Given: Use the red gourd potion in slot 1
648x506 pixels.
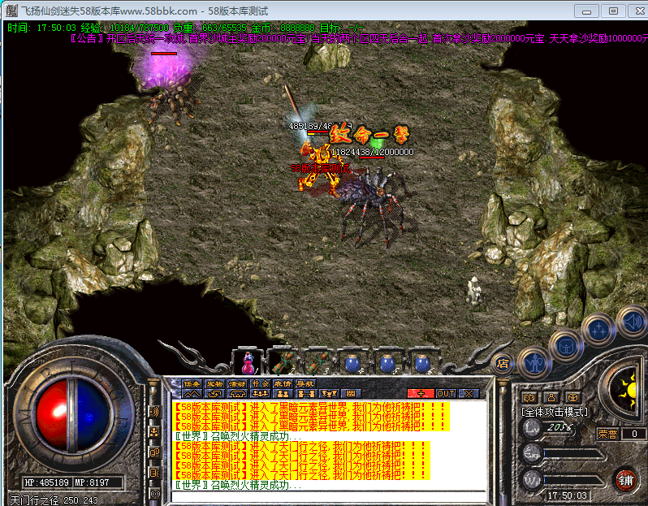Looking at the screenshot, I should [247, 363].
